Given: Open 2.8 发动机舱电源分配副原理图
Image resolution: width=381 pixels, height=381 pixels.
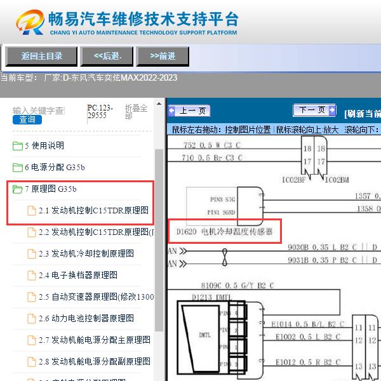Looking at the screenshot, I should tap(94, 361).
